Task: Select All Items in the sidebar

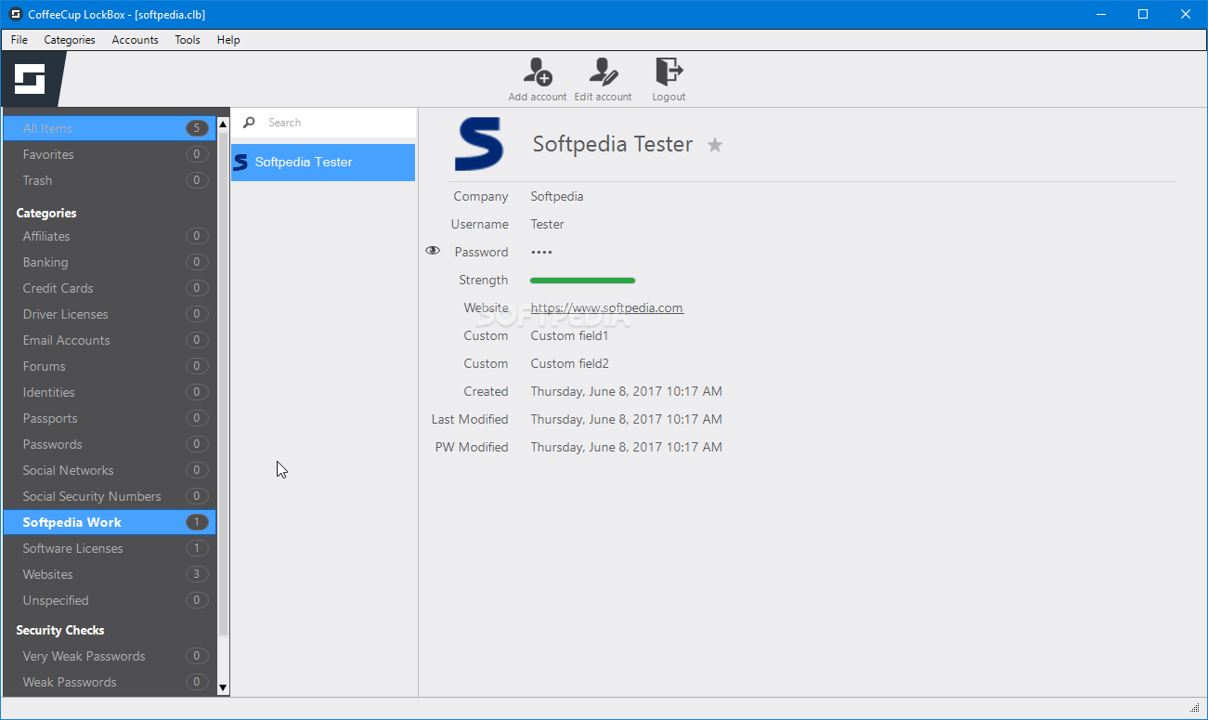Action: click(x=110, y=128)
